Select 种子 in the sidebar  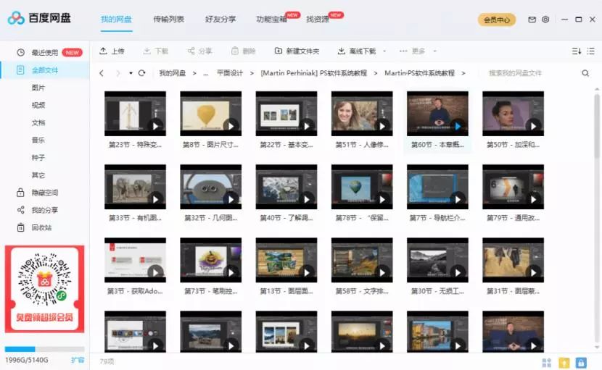click(x=38, y=158)
